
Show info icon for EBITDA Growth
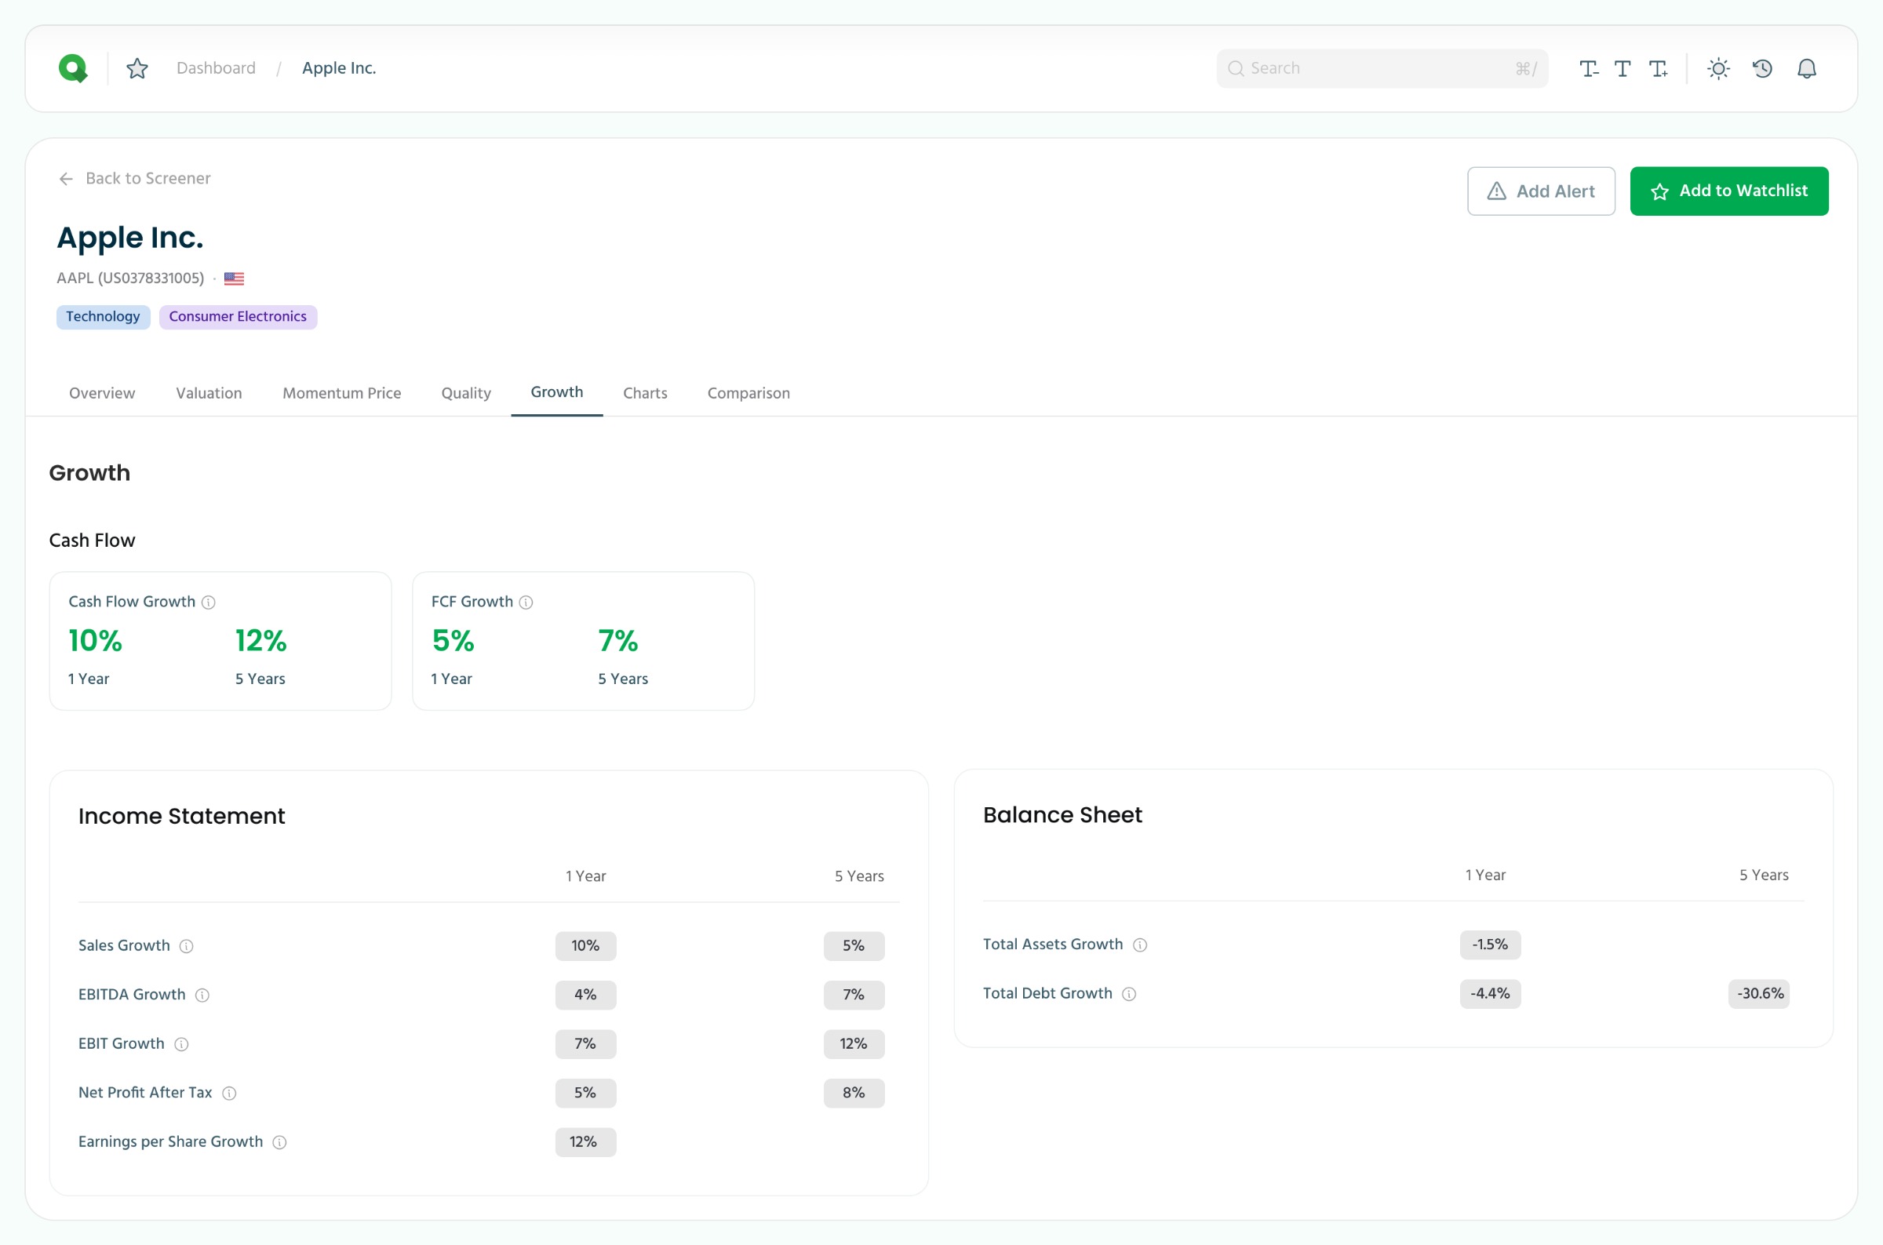tap(202, 996)
